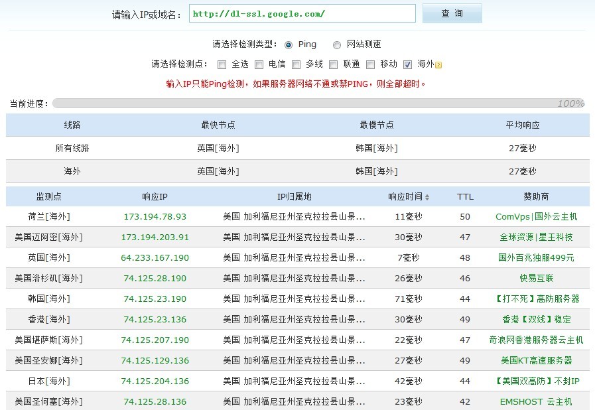Open IP link 74.125.28.190
This screenshot has width=595, height=410.
click(x=155, y=278)
